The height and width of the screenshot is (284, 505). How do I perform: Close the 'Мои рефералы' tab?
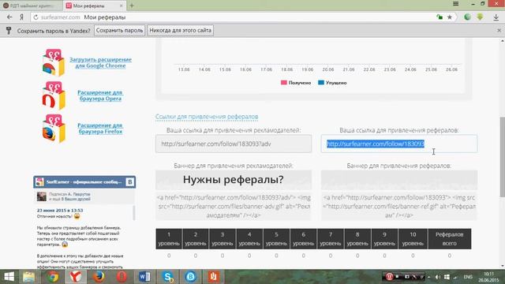click(x=121, y=6)
